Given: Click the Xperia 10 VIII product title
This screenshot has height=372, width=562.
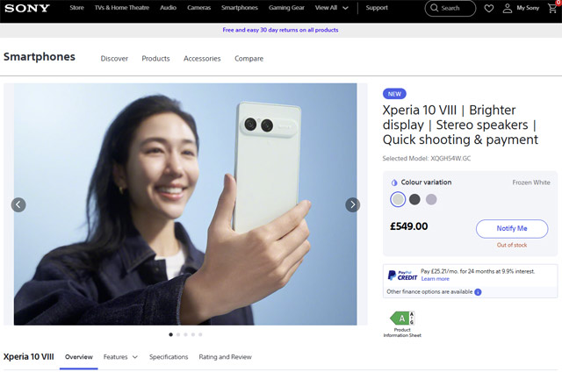Looking at the screenshot, I should pyautogui.click(x=460, y=125).
